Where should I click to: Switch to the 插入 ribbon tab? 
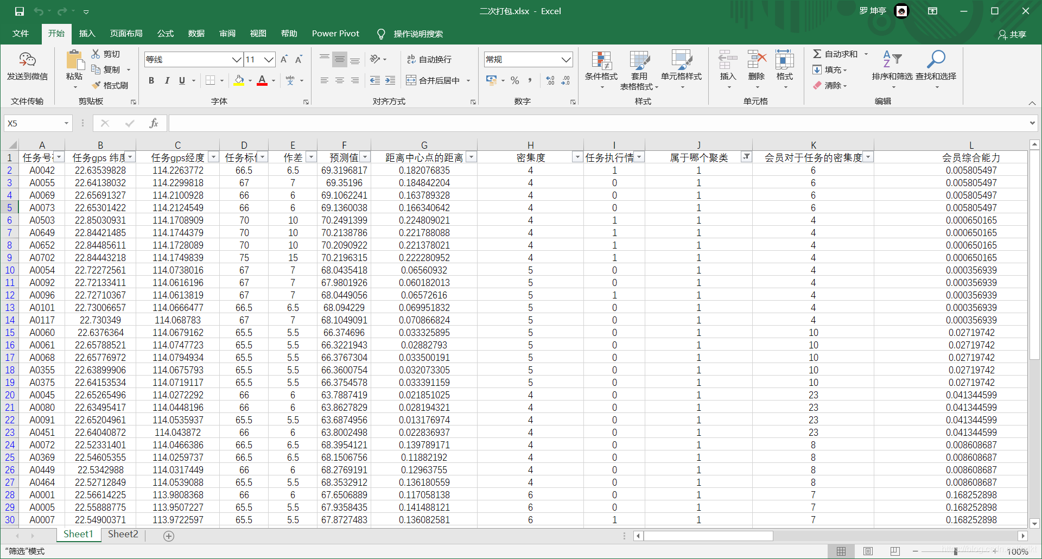tap(87, 34)
